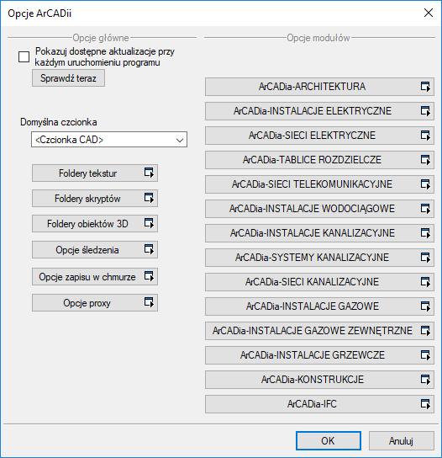Click Sprawdź teraz button

[68, 78]
